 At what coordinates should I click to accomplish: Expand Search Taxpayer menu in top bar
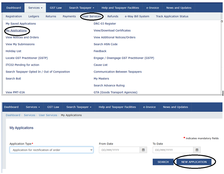(x=82, y=8)
